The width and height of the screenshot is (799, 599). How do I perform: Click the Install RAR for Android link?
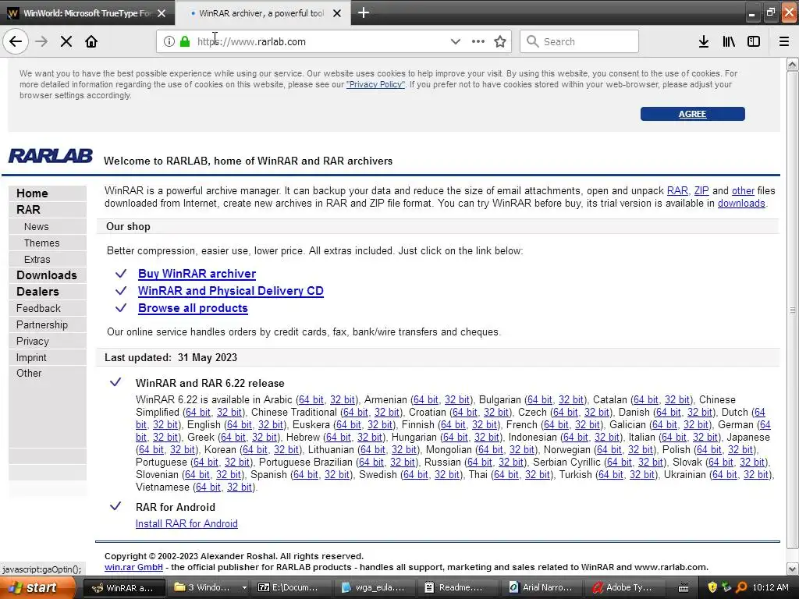point(186,523)
